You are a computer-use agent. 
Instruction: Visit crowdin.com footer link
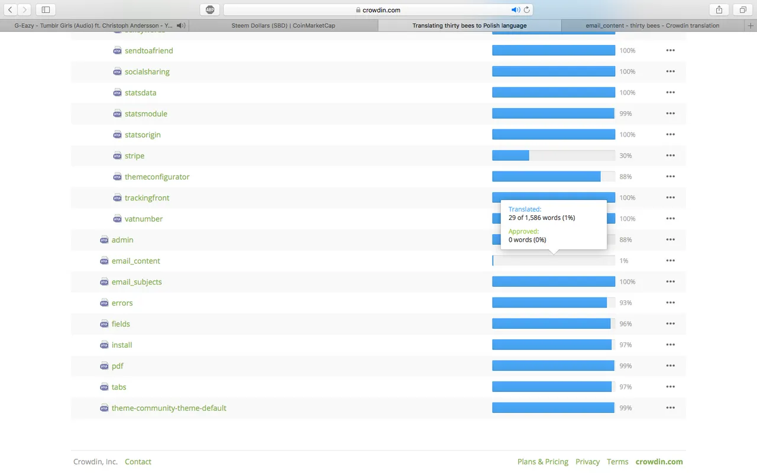(x=659, y=462)
